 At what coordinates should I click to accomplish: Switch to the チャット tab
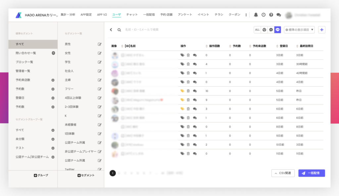tap(132, 15)
